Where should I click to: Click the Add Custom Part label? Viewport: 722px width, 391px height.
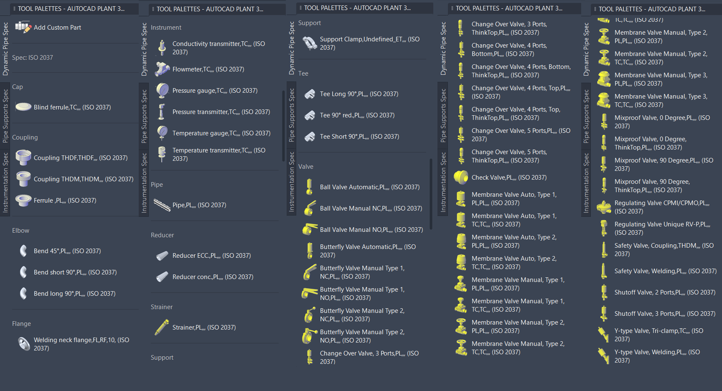[57, 27]
